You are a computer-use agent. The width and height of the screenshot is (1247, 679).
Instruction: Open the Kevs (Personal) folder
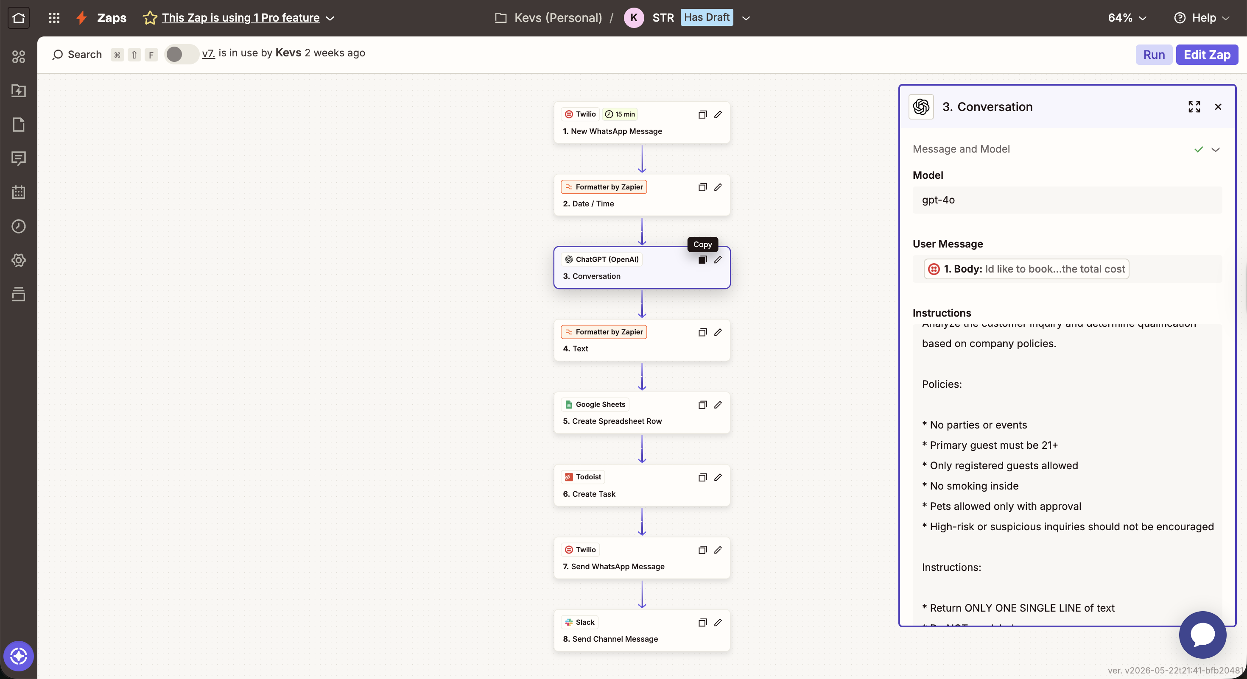click(x=548, y=18)
